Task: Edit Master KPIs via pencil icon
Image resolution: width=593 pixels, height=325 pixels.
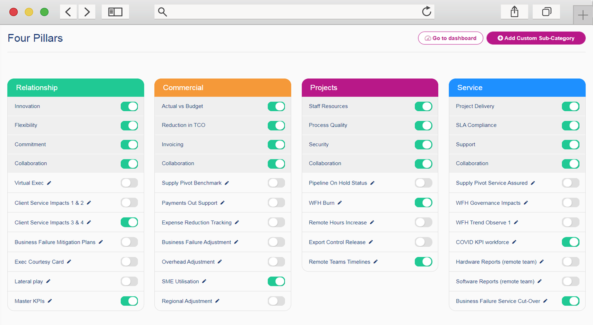Action: coord(50,301)
